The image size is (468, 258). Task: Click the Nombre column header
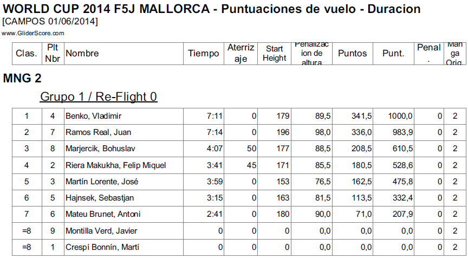pyautogui.click(x=82, y=53)
